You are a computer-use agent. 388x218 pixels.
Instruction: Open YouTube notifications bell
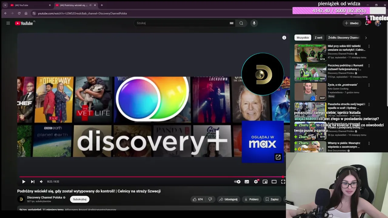coord(367,23)
